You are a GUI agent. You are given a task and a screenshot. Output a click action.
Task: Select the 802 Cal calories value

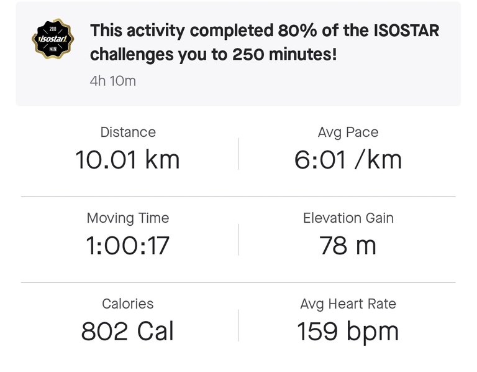(127, 331)
